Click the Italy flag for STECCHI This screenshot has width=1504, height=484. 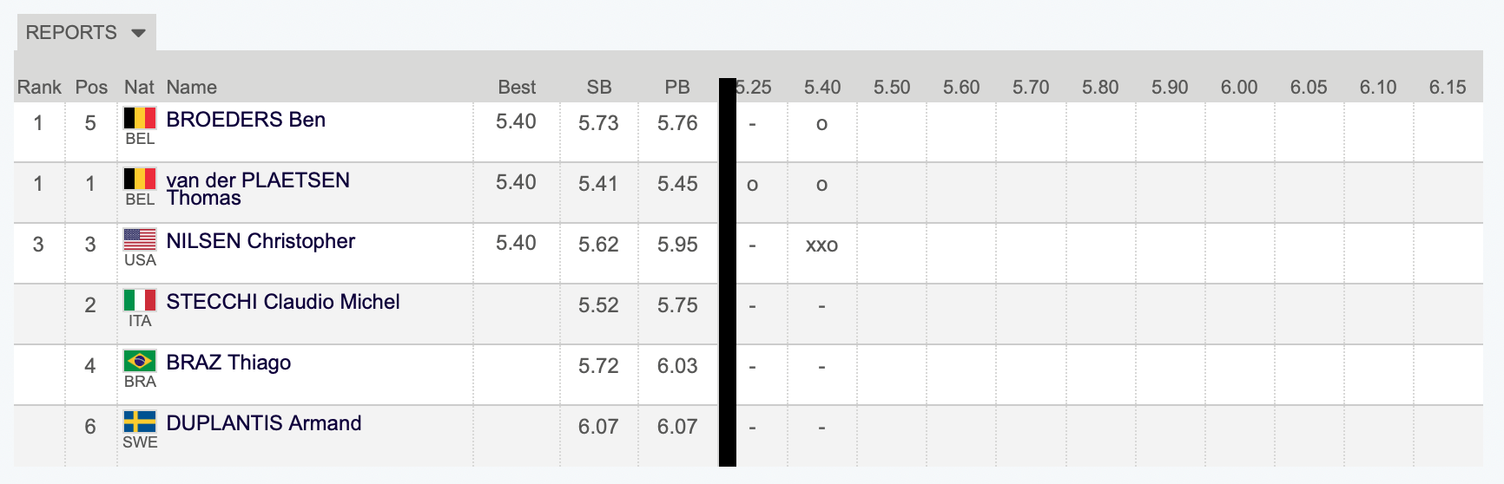(x=140, y=299)
